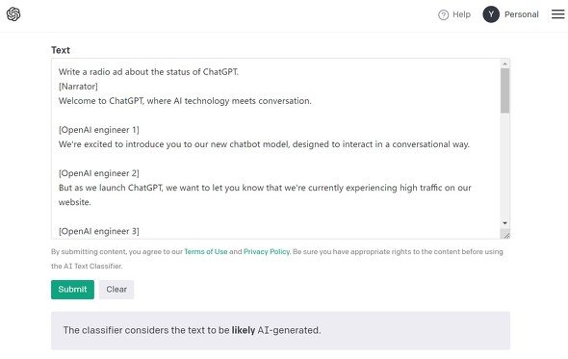Viewport: 568px width, 359px height.
Task: Open the Personal account menu
Action: coord(521,14)
